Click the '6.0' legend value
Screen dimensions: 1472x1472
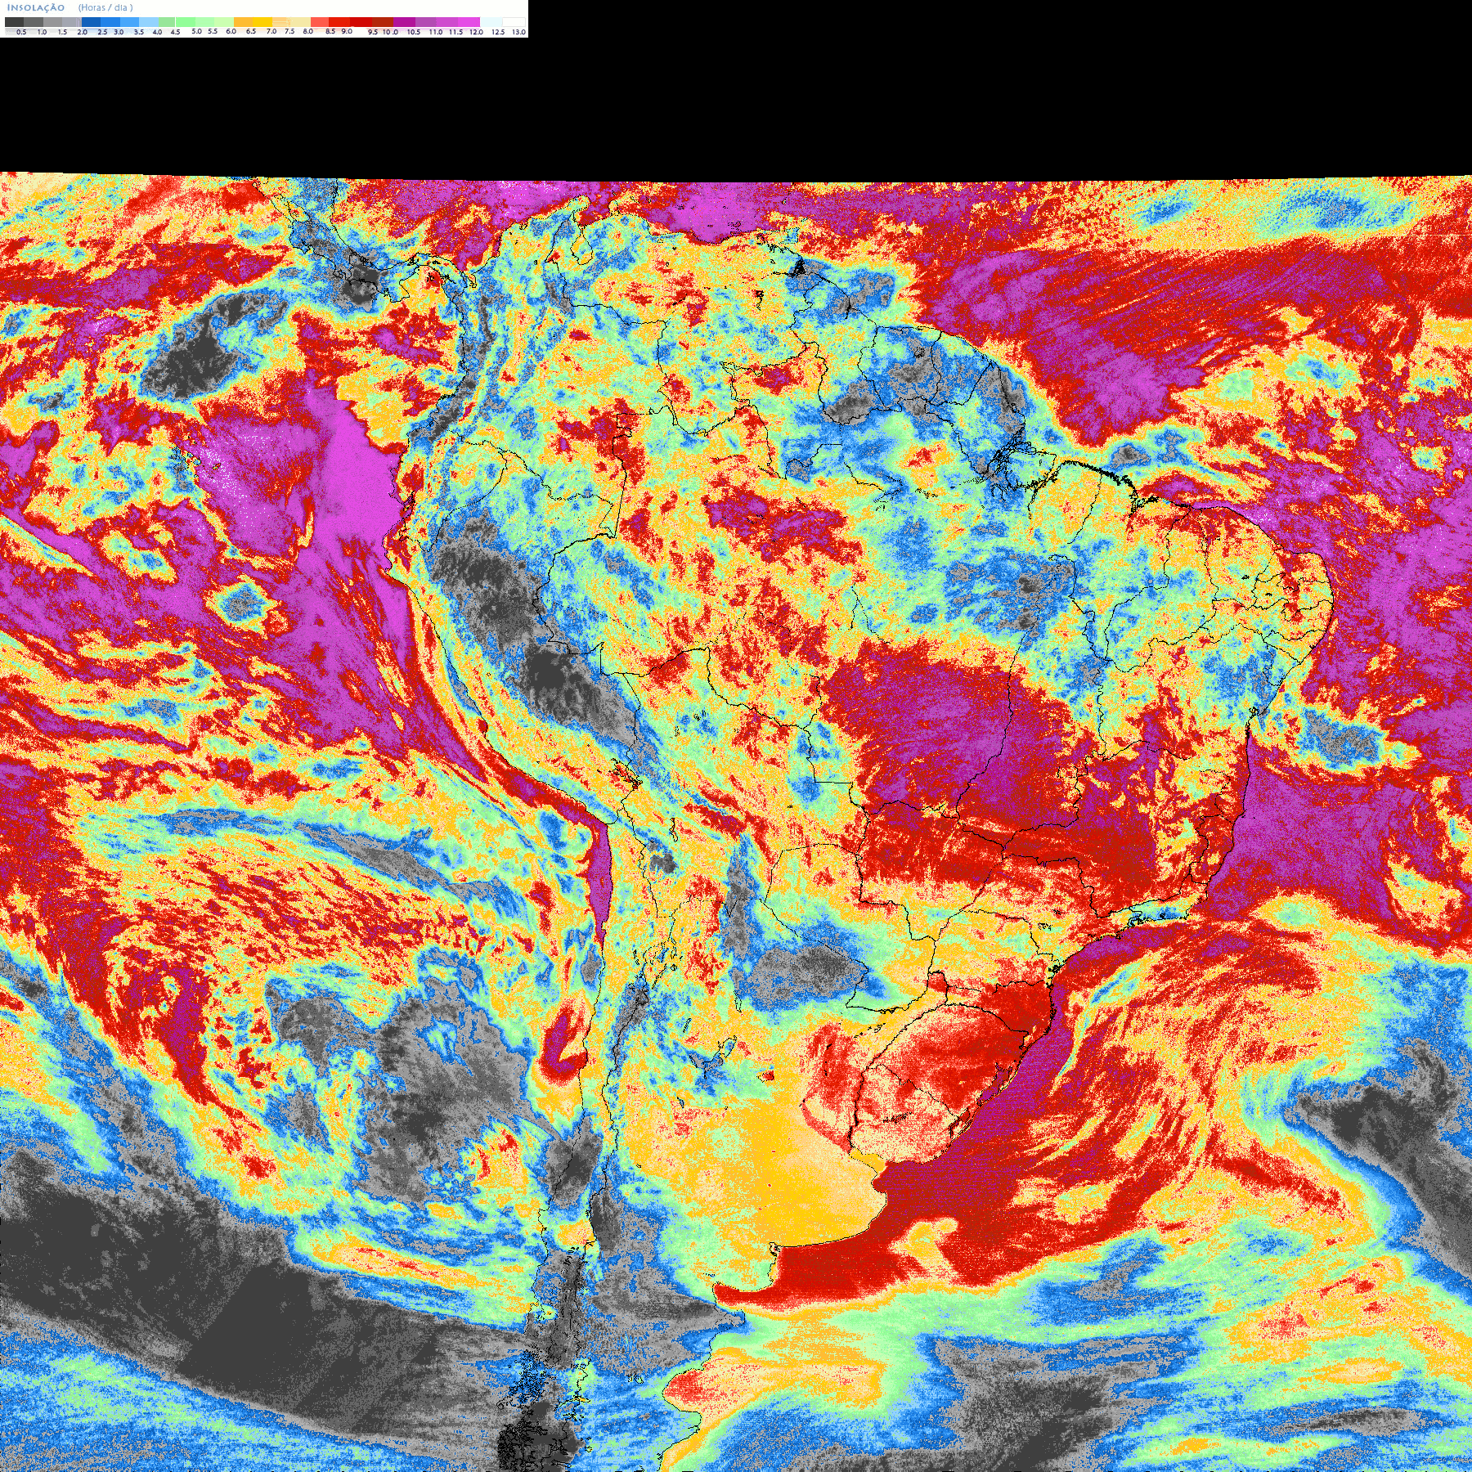click(x=231, y=31)
